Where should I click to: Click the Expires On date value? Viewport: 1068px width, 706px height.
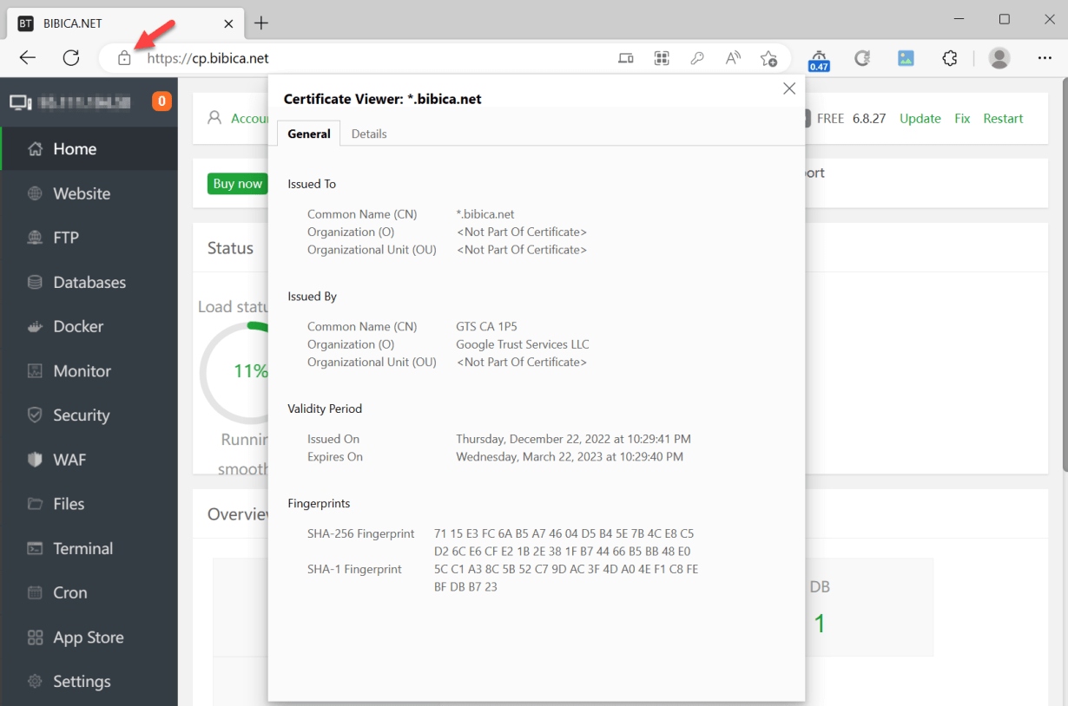tap(570, 457)
